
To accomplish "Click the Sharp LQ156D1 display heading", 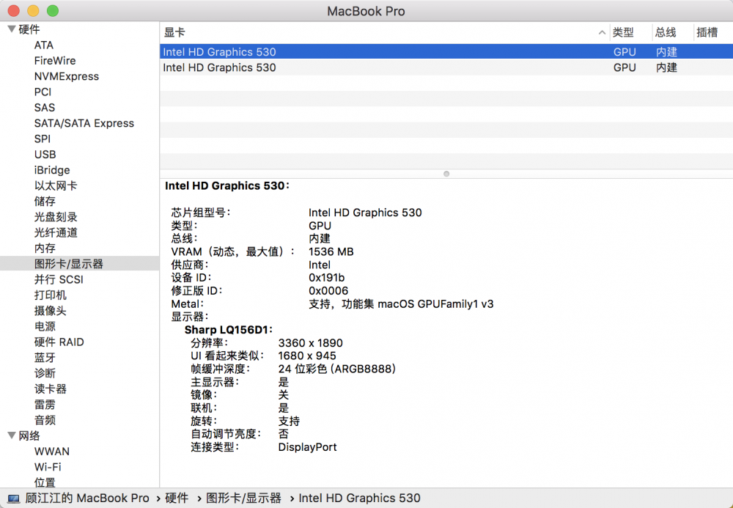I will tap(229, 330).
